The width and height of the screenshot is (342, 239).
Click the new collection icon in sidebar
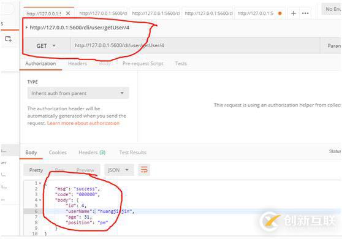tap(9, 39)
